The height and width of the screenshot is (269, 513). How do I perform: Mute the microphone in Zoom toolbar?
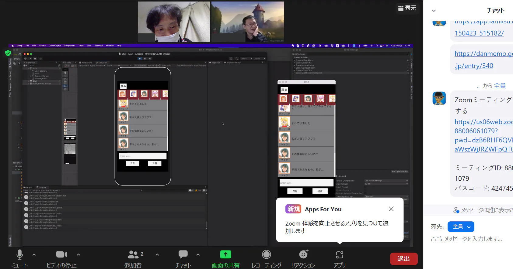click(x=19, y=255)
